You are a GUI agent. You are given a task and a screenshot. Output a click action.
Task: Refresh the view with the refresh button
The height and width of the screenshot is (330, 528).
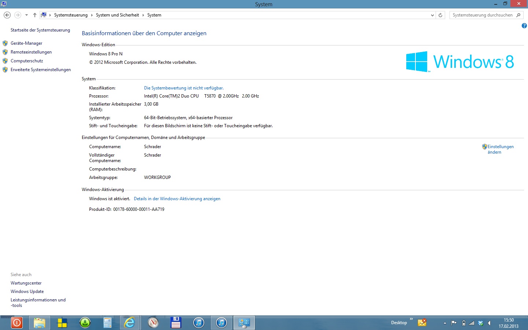440,15
